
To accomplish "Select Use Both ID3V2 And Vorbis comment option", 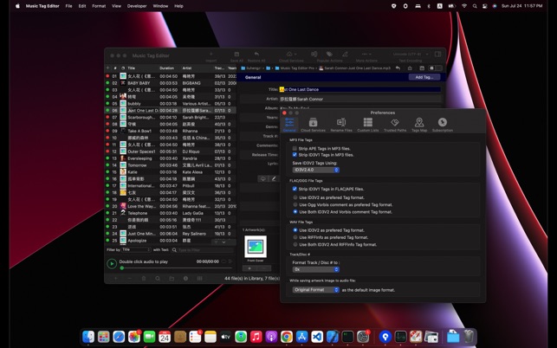I will coord(295,211).
